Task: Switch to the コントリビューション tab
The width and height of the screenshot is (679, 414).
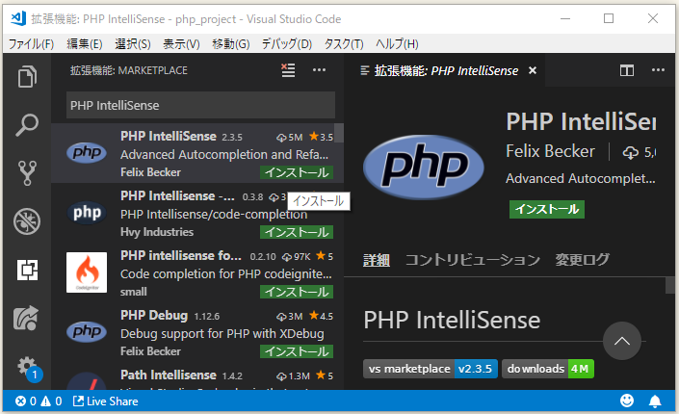Action: coord(473,260)
